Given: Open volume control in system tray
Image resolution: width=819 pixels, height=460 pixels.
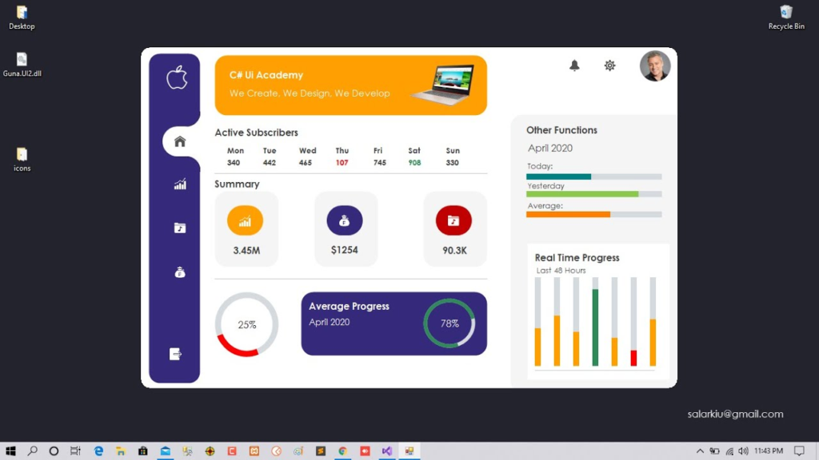Looking at the screenshot, I should 743,451.
